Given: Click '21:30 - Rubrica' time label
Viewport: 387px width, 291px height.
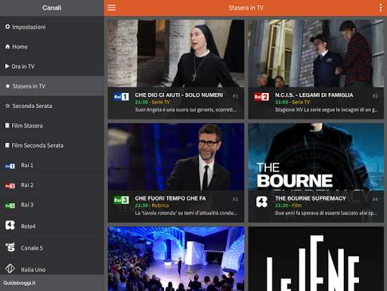Looking at the screenshot, I should [152, 206].
